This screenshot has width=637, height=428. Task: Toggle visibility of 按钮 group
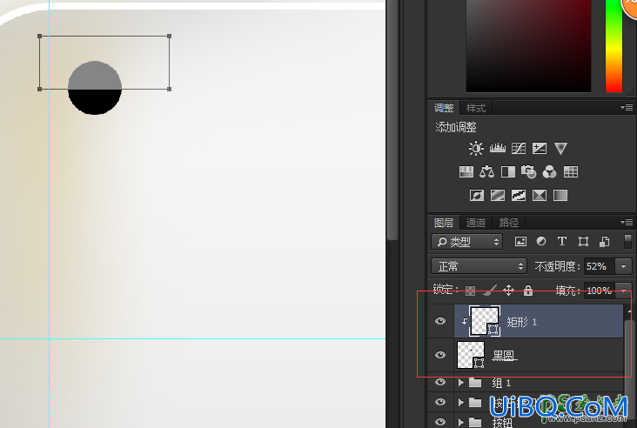click(x=440, y=422)
